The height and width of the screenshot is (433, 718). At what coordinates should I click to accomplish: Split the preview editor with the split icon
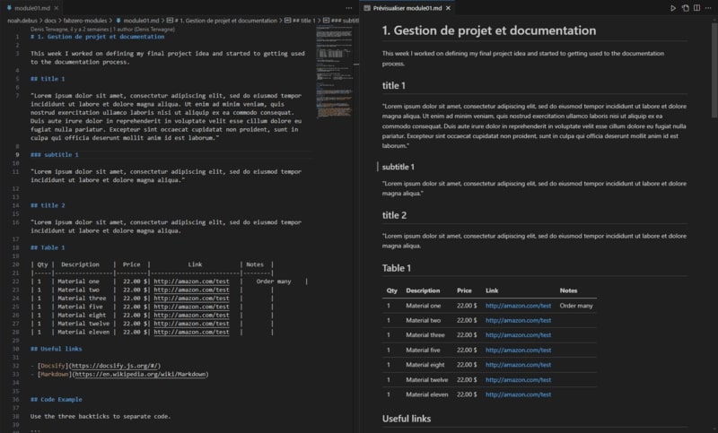click(x=697, y=8)
